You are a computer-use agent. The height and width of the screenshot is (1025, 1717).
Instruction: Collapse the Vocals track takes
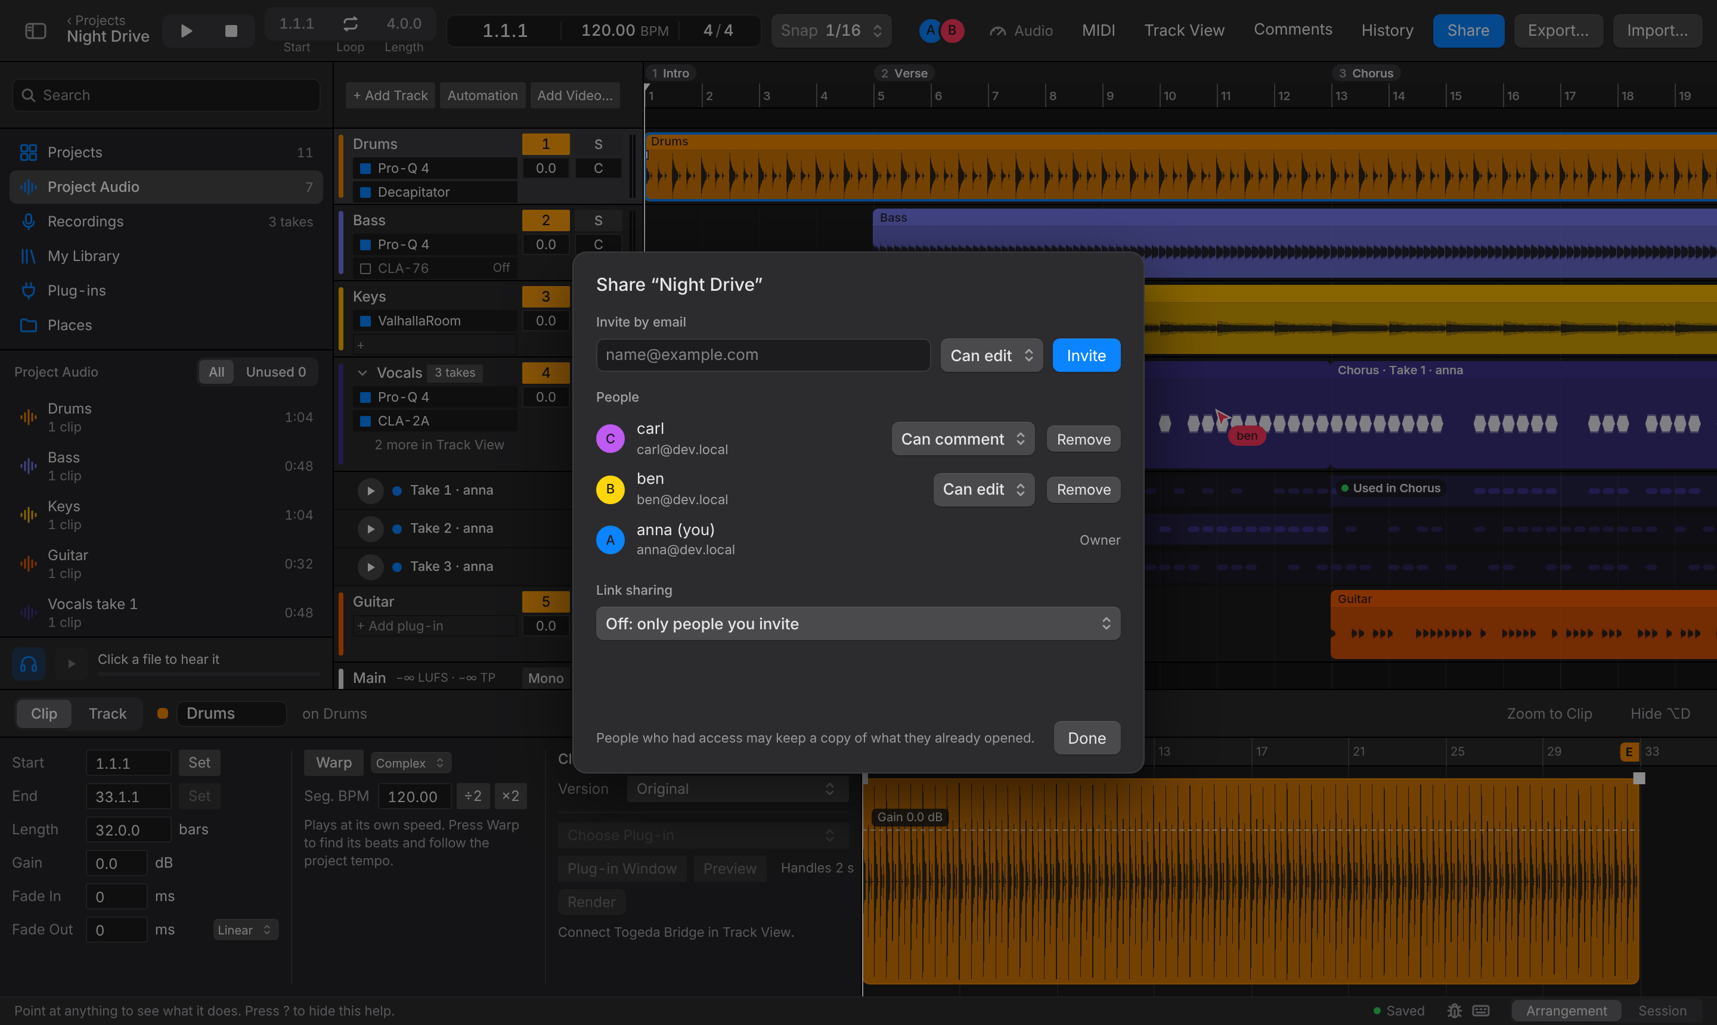tap(362, 373)
